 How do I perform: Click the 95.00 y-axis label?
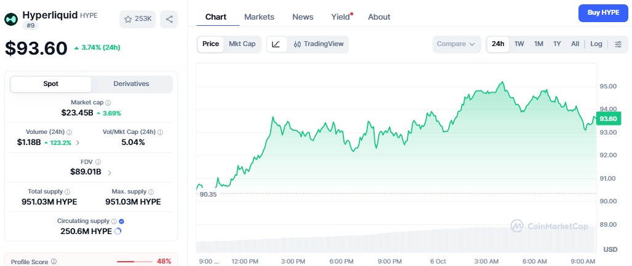pos(608,87)
